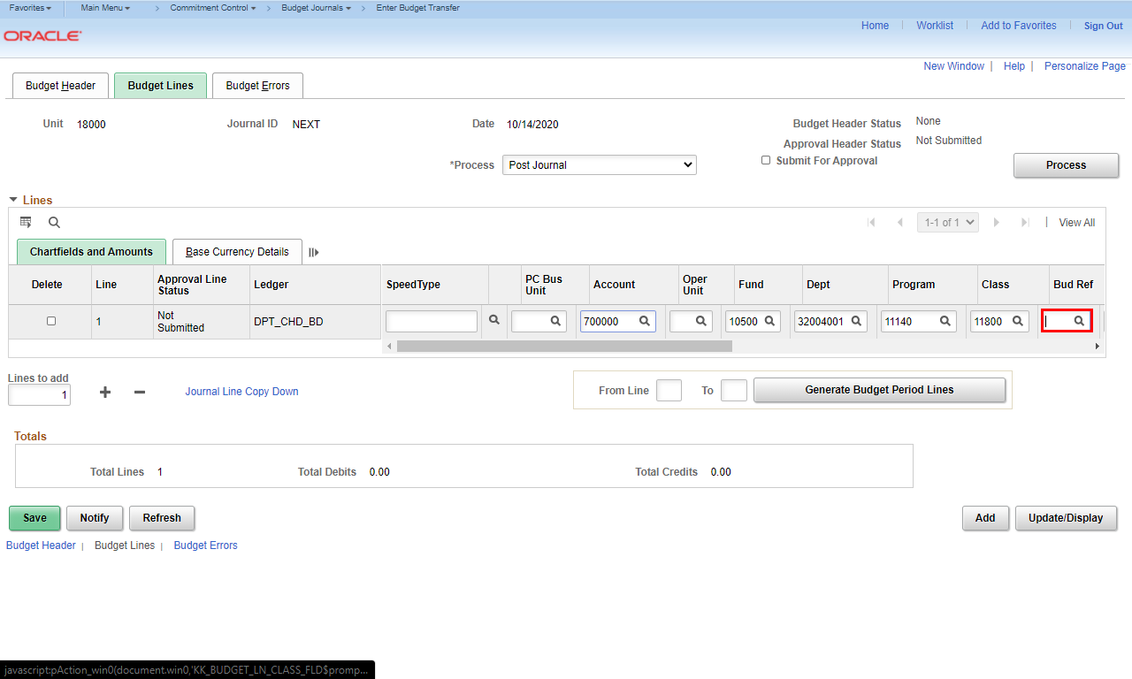The width and height of the screenshot is (1132, 679).
Task: Click the plus icon to add lines
Action: point(105,392)
